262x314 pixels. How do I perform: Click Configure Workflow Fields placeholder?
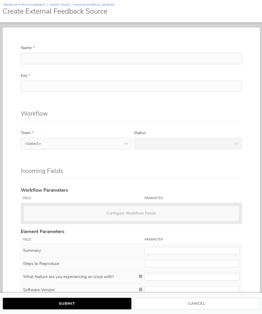click(x=131, y=213)
